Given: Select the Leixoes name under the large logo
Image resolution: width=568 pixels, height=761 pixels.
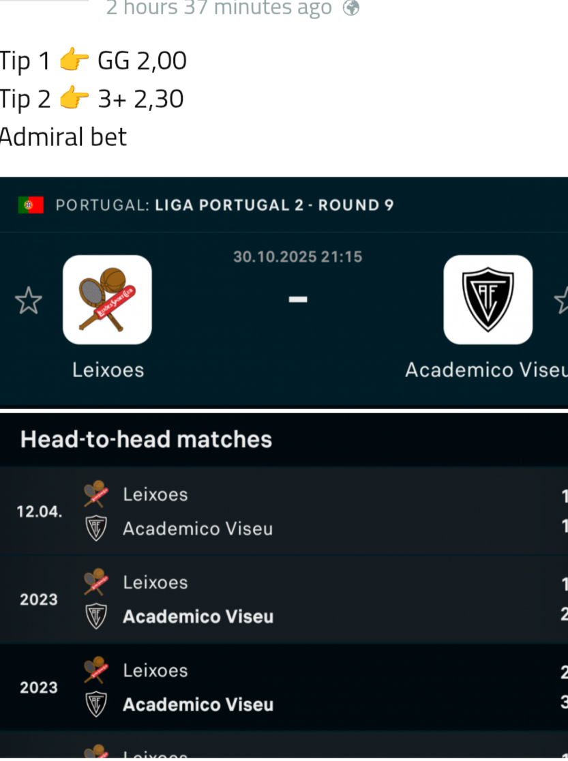Looking at the screenshot, I should (108, 370).
